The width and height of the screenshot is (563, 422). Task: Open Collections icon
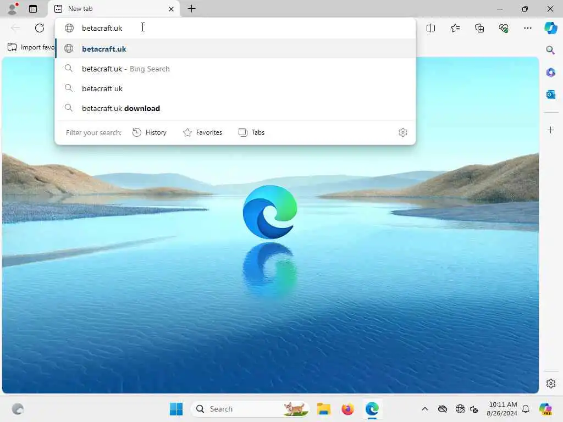(479, 28)
